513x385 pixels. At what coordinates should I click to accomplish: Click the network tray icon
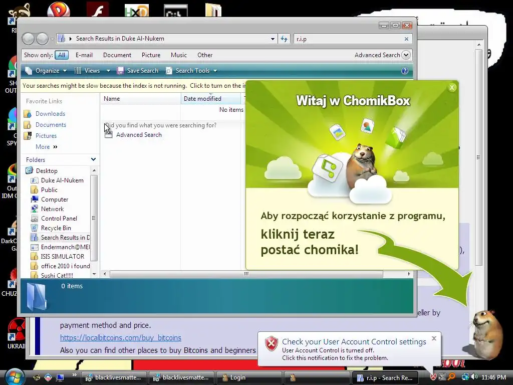coord(465,377)
